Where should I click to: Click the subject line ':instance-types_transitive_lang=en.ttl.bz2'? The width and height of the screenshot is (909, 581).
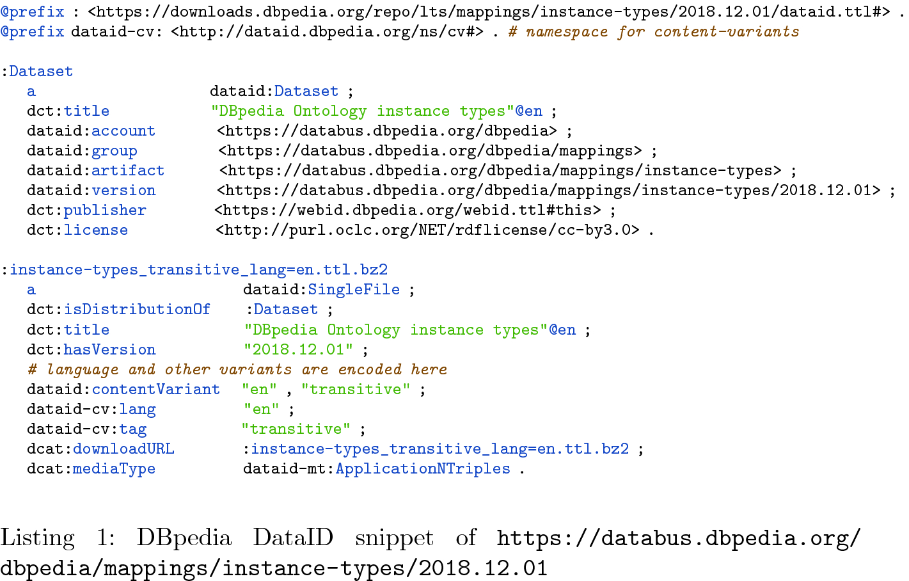[x=194, y=269]
